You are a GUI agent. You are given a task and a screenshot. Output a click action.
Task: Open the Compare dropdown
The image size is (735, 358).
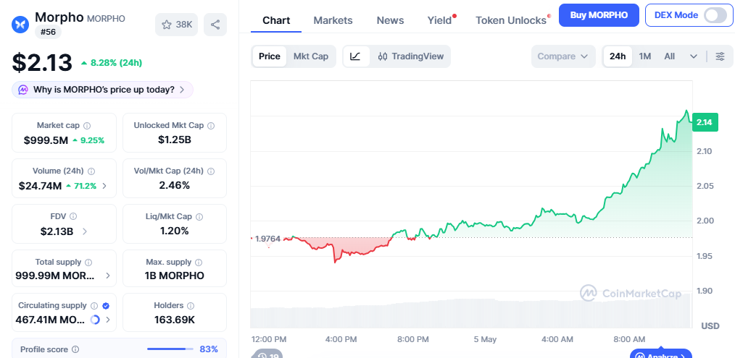563,56
